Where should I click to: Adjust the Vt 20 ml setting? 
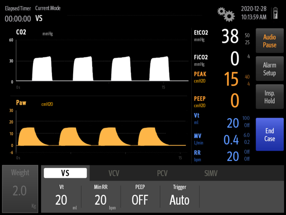pos(61,197)
